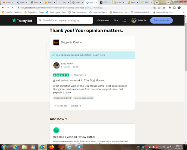
Task: Bookmark this page with star icon
Action: click(x=164, y=7)
